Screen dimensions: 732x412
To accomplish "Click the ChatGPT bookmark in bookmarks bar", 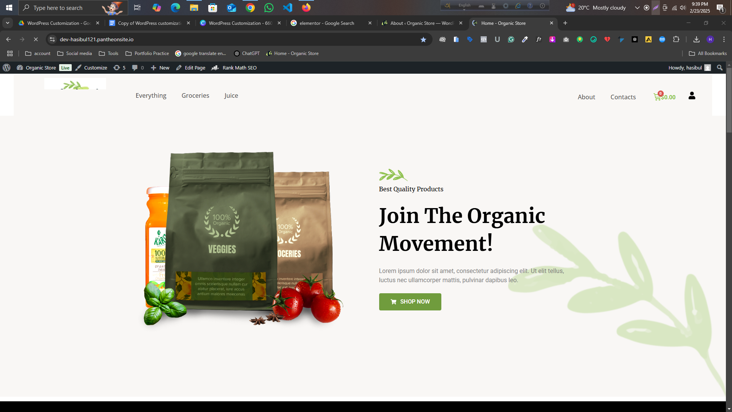I will tap(246, 53).
